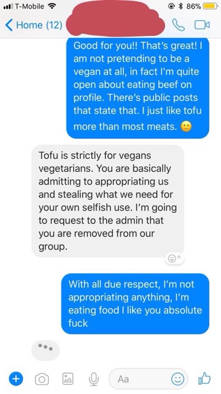Open the camera from bottom toolbar
221x394 pixels.
42,379
